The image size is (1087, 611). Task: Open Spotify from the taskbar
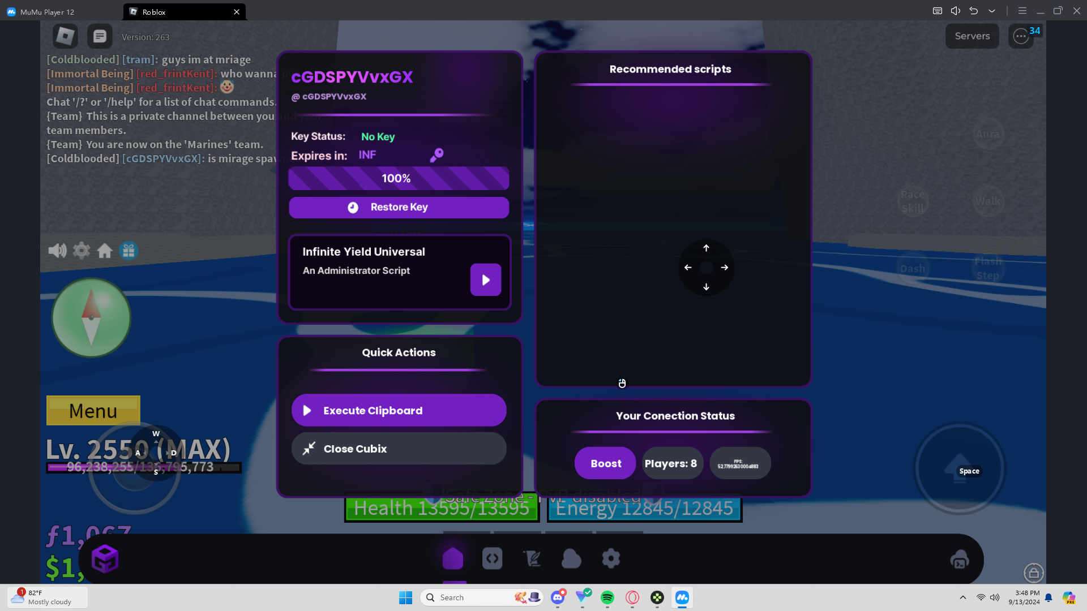tap(607, 597)
